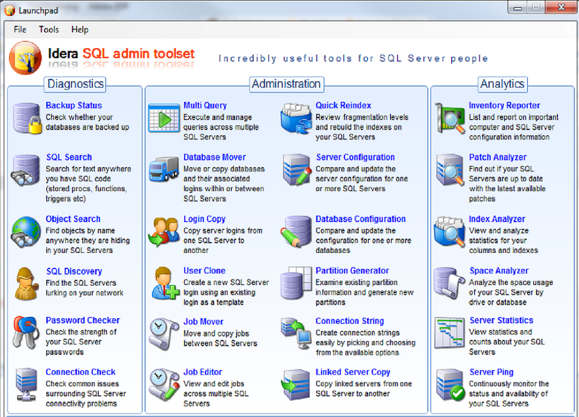Open the Job Editor link
Screen dimensions: 579x417
(x=203, y=372)
